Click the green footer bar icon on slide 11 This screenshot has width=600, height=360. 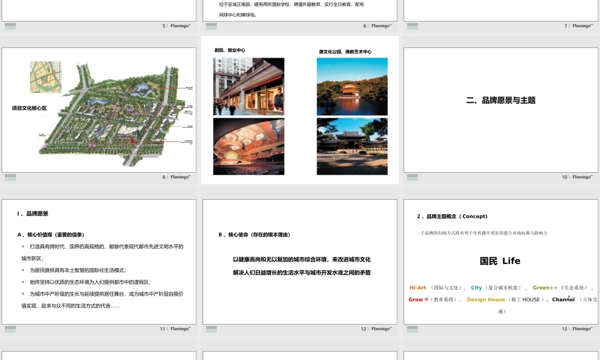(x=11, y=329)
